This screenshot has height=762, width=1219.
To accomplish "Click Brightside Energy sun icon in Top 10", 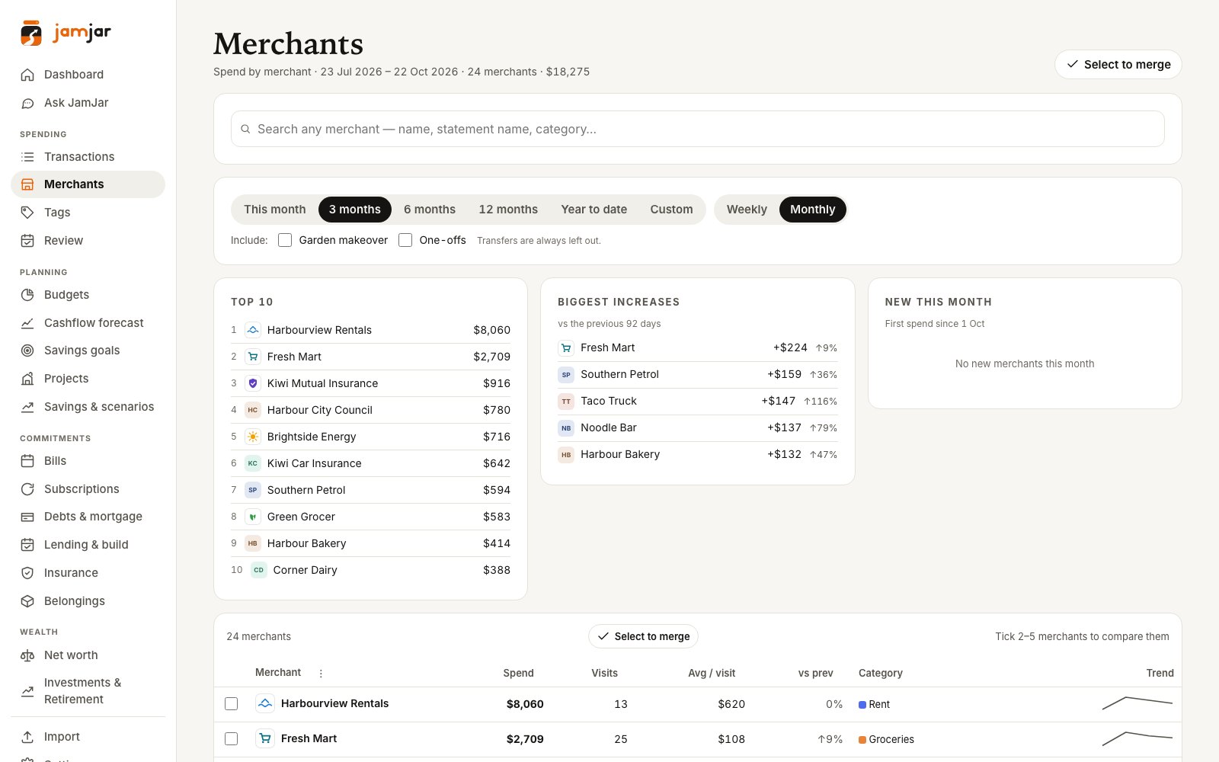I will pos(253,437).
